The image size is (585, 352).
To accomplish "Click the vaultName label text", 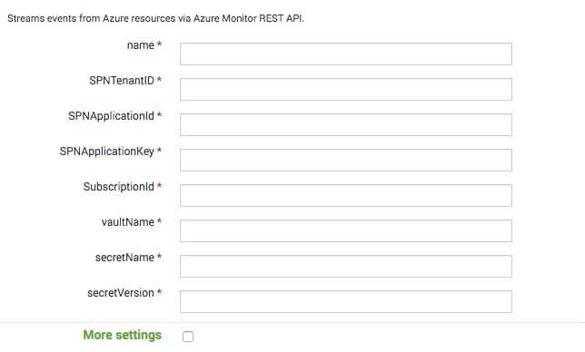I will click(x=128, y=222).
